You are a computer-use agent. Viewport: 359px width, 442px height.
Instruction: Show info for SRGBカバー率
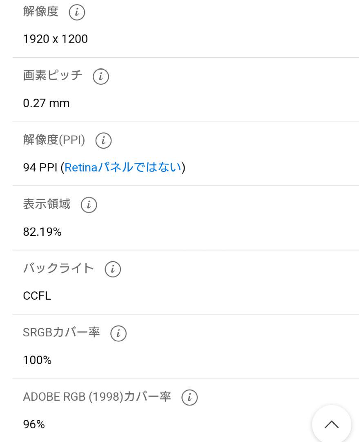[118, 333]
